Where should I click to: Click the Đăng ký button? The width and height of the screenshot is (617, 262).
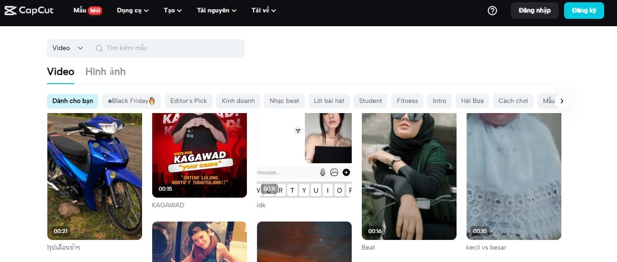584,11
